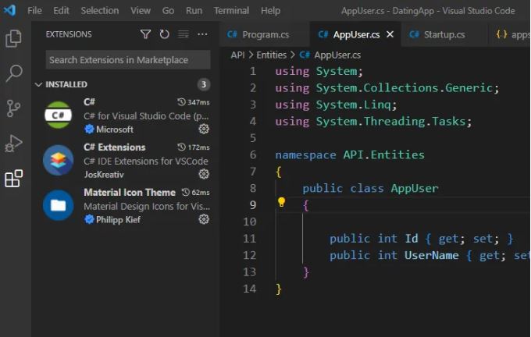Screen dimensions: 531x337
Task: Click the Material Icon Theme activation time 62ms
Action: point(195,193)
